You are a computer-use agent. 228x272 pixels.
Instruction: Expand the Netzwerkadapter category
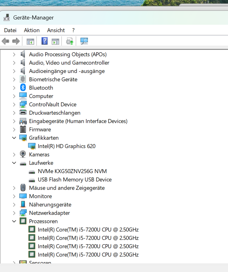[x=14, y=213]
